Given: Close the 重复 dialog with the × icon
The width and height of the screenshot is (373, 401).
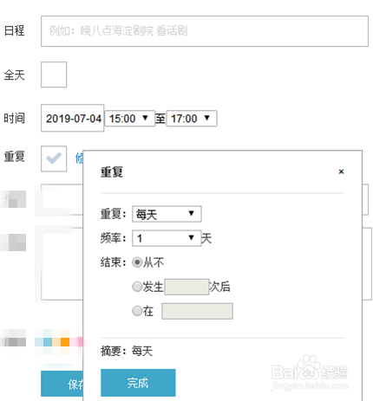Looking at the screenshot, I should point(341,171).
